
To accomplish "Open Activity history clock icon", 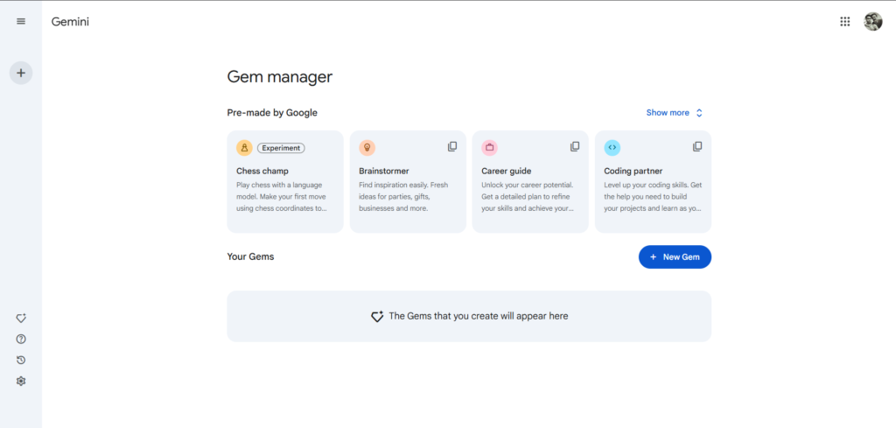I will coord(21,360).
